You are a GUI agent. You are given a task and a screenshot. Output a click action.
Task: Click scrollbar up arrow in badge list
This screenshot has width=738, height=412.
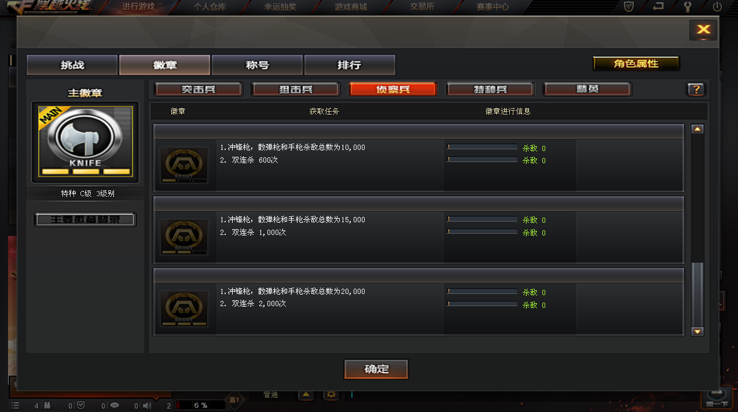697,129
